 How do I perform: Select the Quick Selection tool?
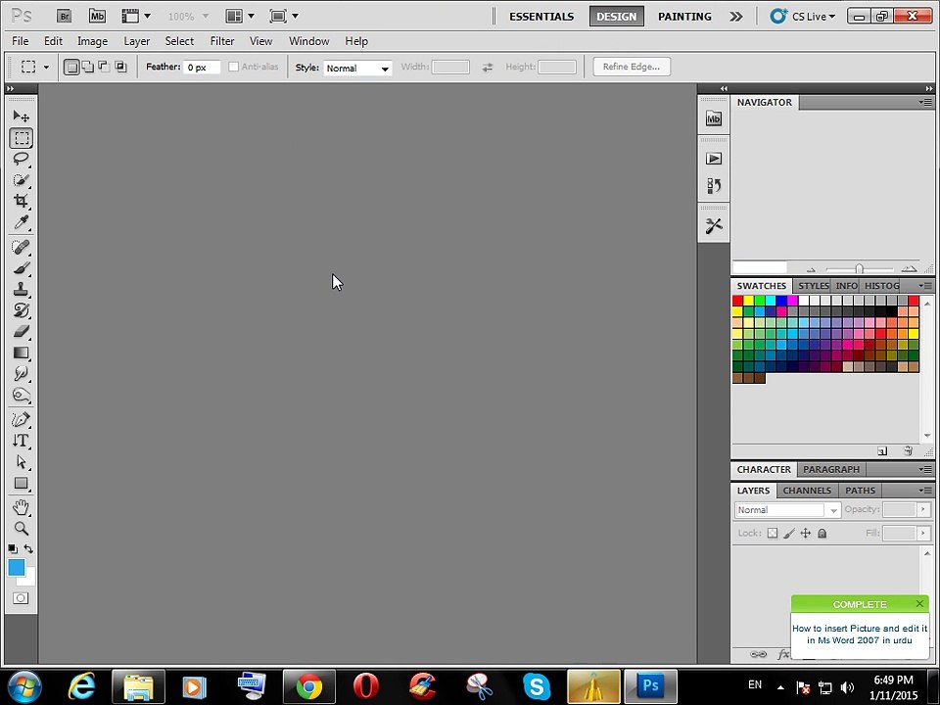(x=21, y=180)
